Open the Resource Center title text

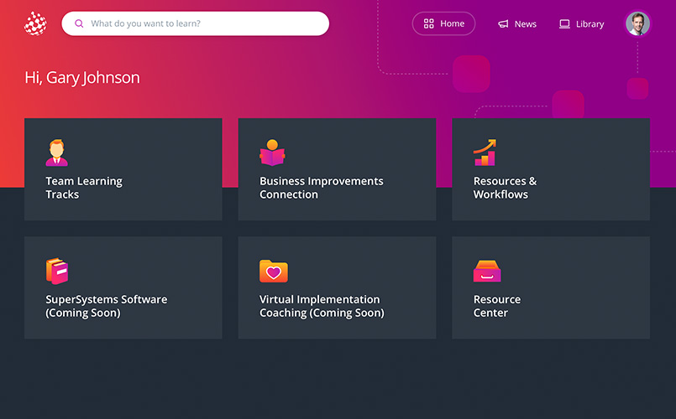coord(496,306)
